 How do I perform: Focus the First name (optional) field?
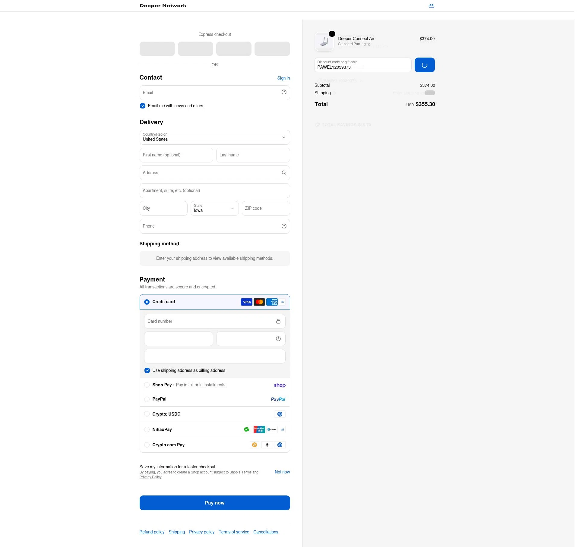176,155
